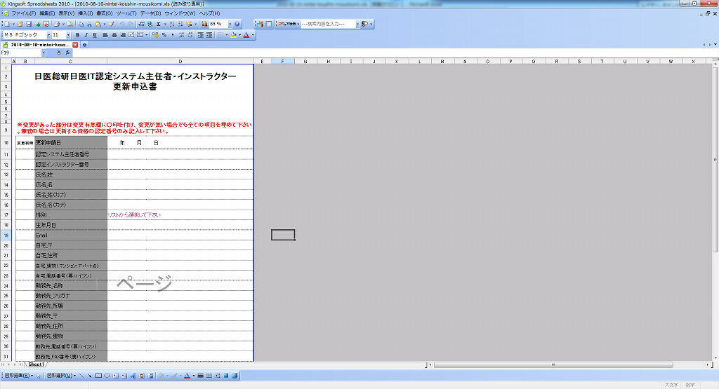The height and width of the screenshot is (389, 719).
Task: Open the 編集(E) menu
Action: pos(47,13)
